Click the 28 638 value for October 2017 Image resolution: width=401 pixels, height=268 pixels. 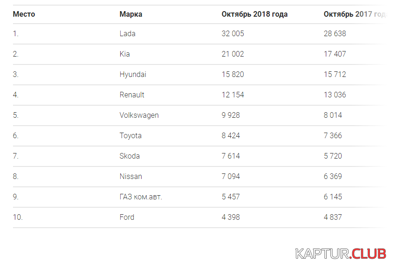[335, 33]
